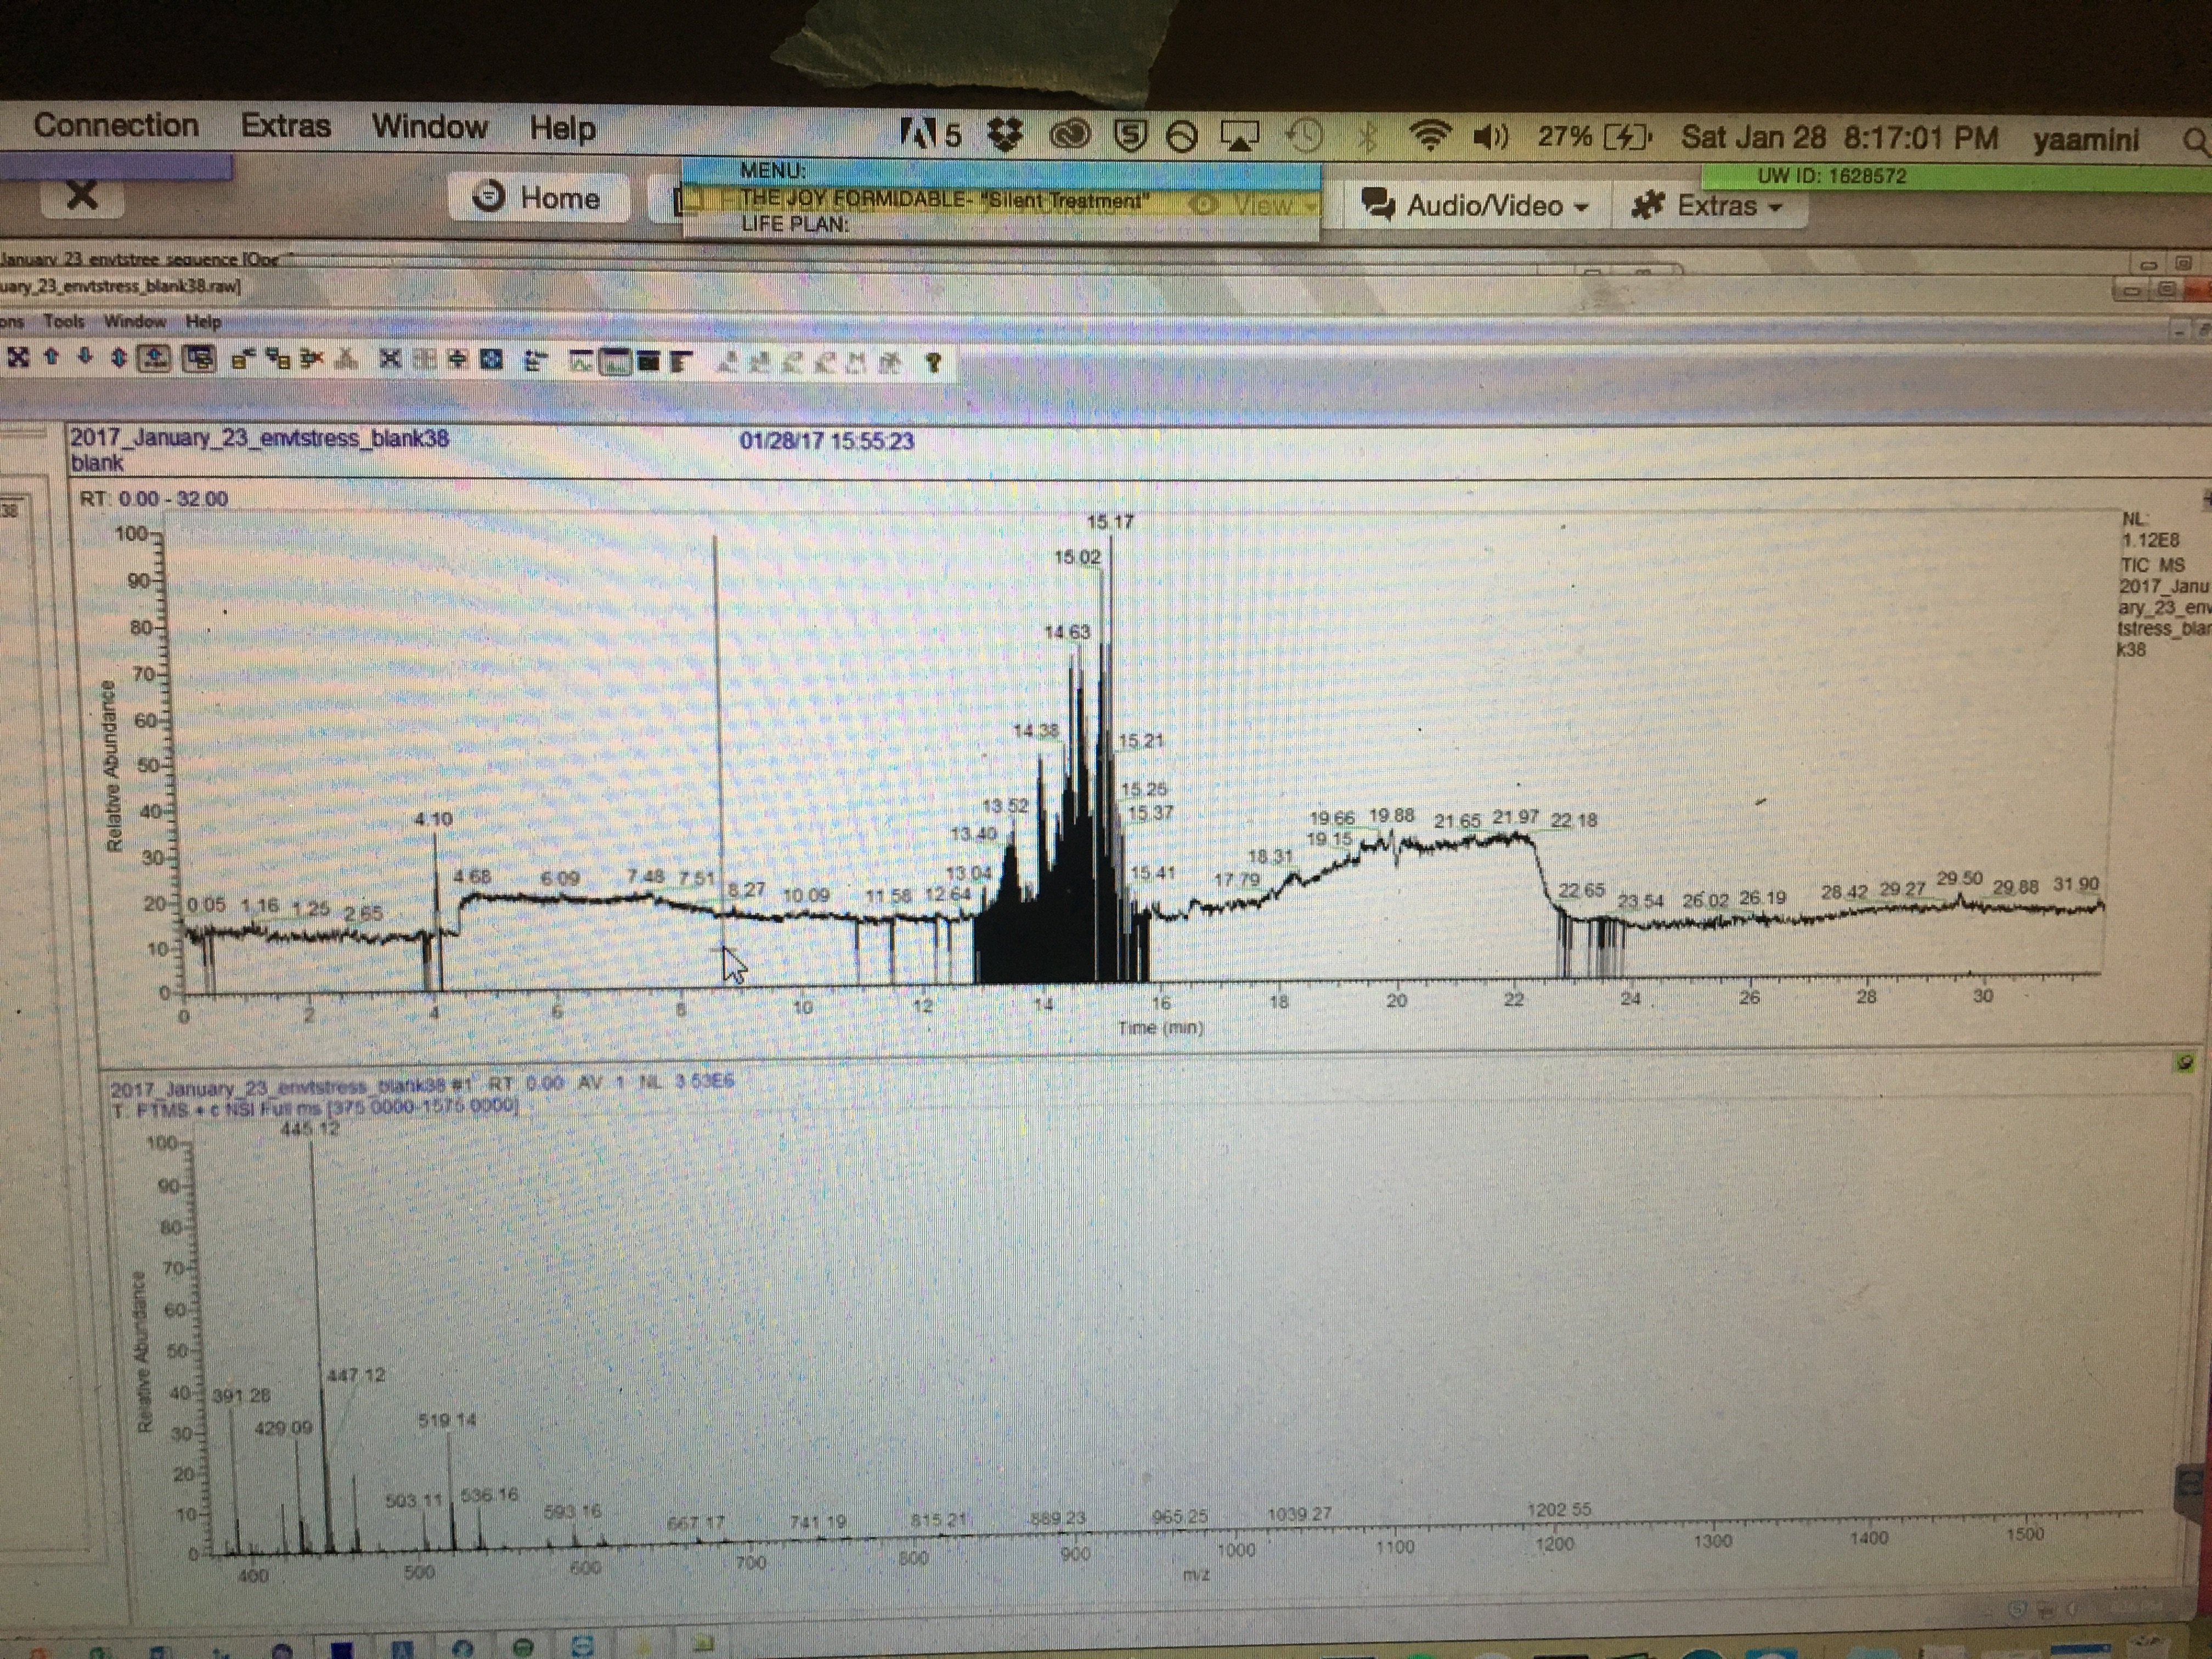Screen dimensions: 2212x1659
Task: Click the 15.17 peak in chromatogram
Action: tap(1110, 600)
